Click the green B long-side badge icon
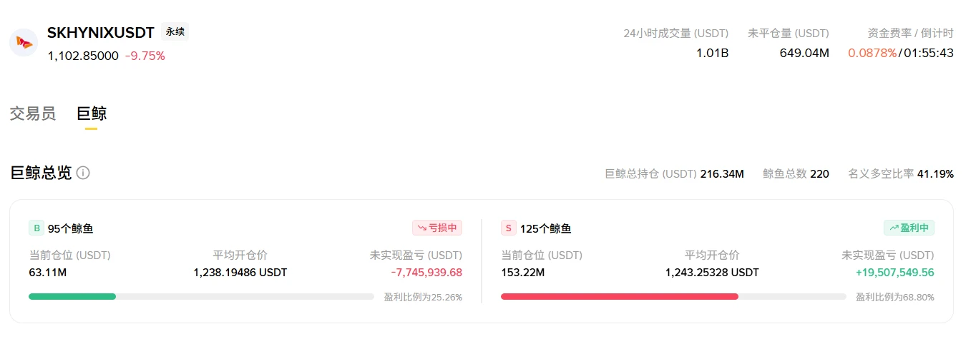 (x=36, y=228)
